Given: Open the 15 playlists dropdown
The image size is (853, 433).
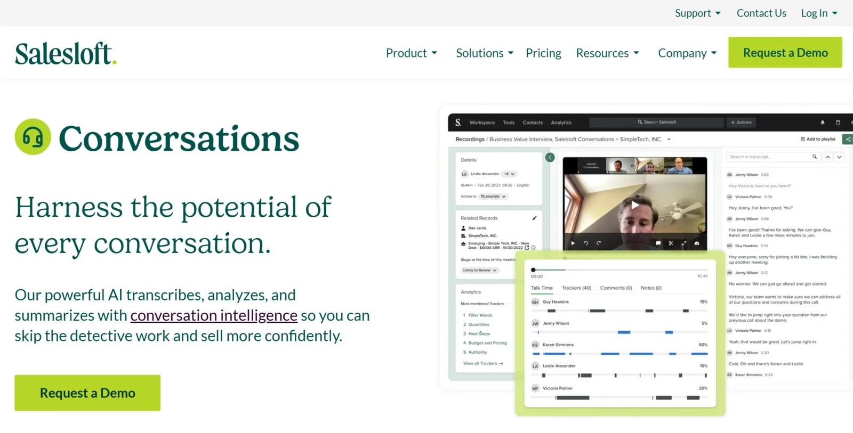Looking at the screenshot, I should (x=493, y=197).
